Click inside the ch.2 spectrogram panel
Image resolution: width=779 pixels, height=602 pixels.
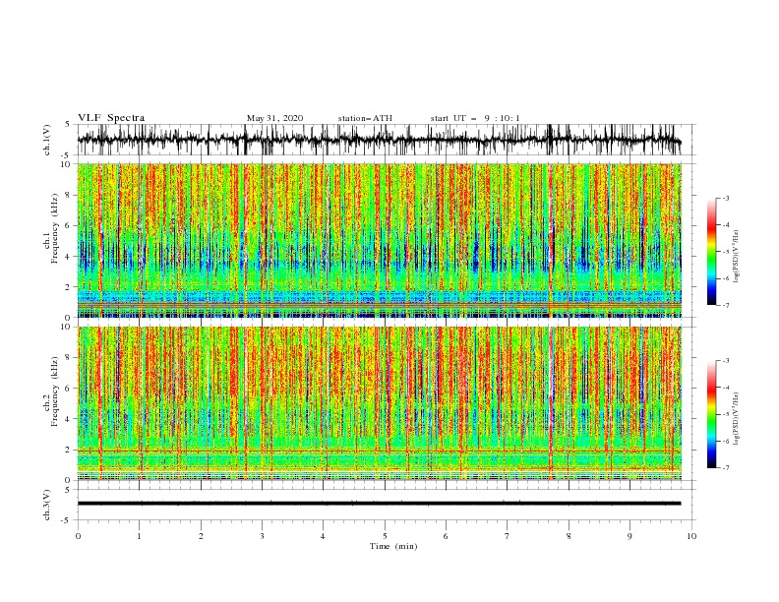coord(379,403)
